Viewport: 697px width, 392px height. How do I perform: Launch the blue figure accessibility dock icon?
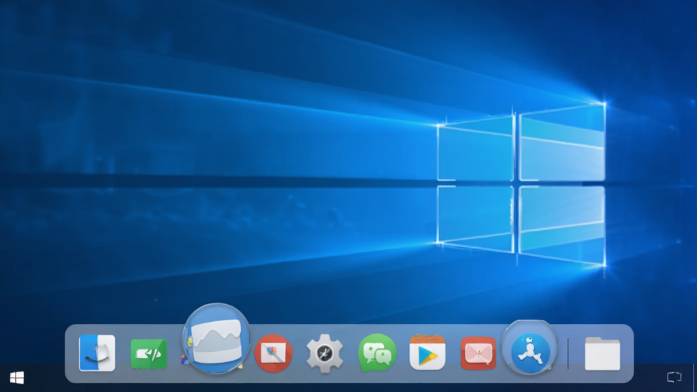(x=530, y=347)
